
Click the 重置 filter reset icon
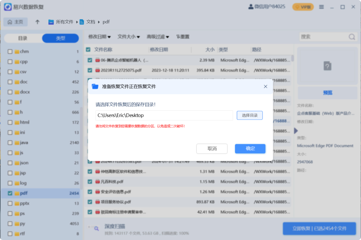(178, 36)
